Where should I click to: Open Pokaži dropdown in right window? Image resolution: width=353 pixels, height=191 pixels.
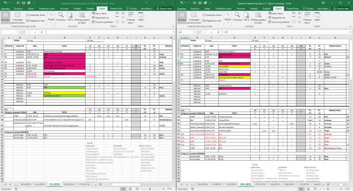(228, 18)
